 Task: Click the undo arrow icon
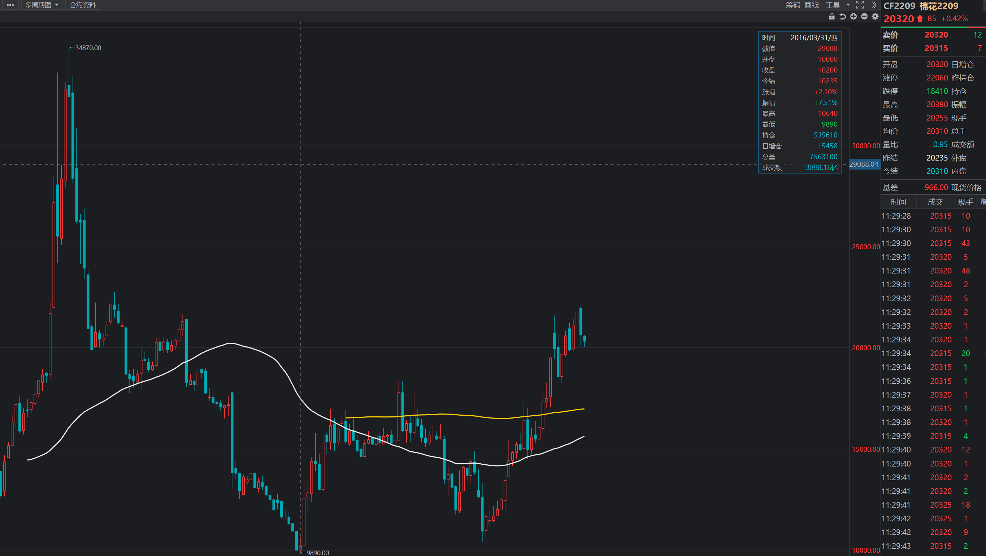pyautogui.click(x=842, y=17)
